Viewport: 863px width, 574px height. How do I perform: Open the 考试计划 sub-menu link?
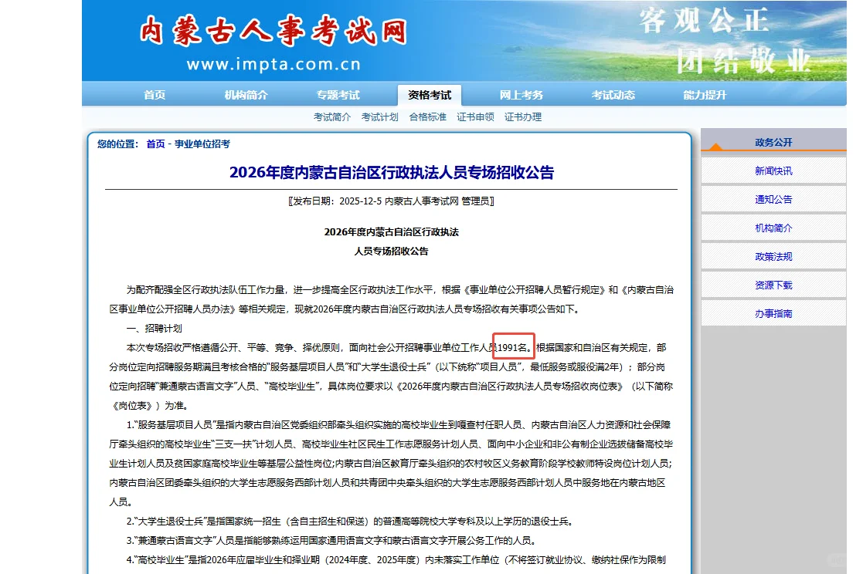(379, 116)
